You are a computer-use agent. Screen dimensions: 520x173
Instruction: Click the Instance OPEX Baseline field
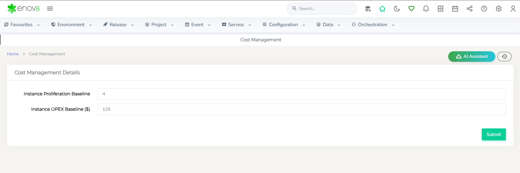(301, 109)
